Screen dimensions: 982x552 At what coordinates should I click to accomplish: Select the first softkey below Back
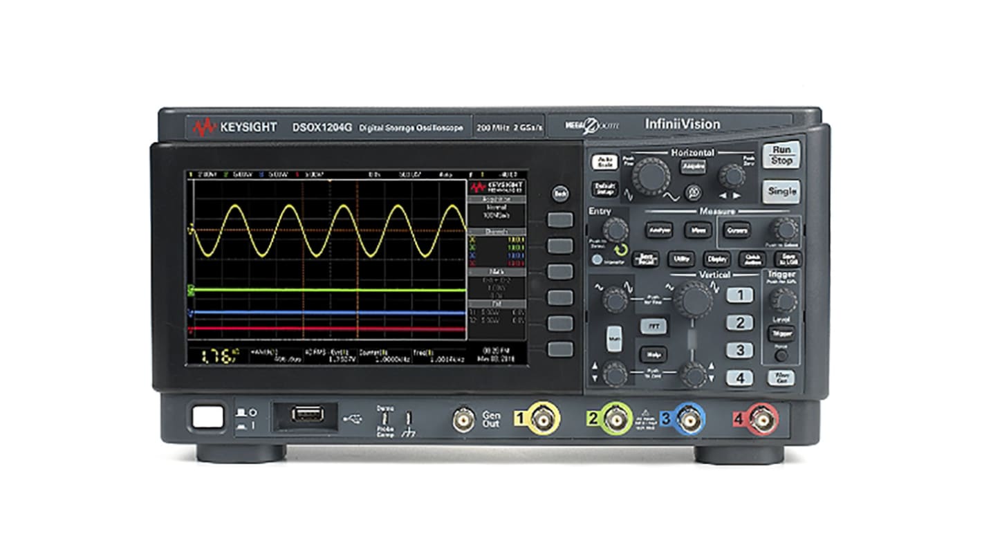(x=560, y=220)
